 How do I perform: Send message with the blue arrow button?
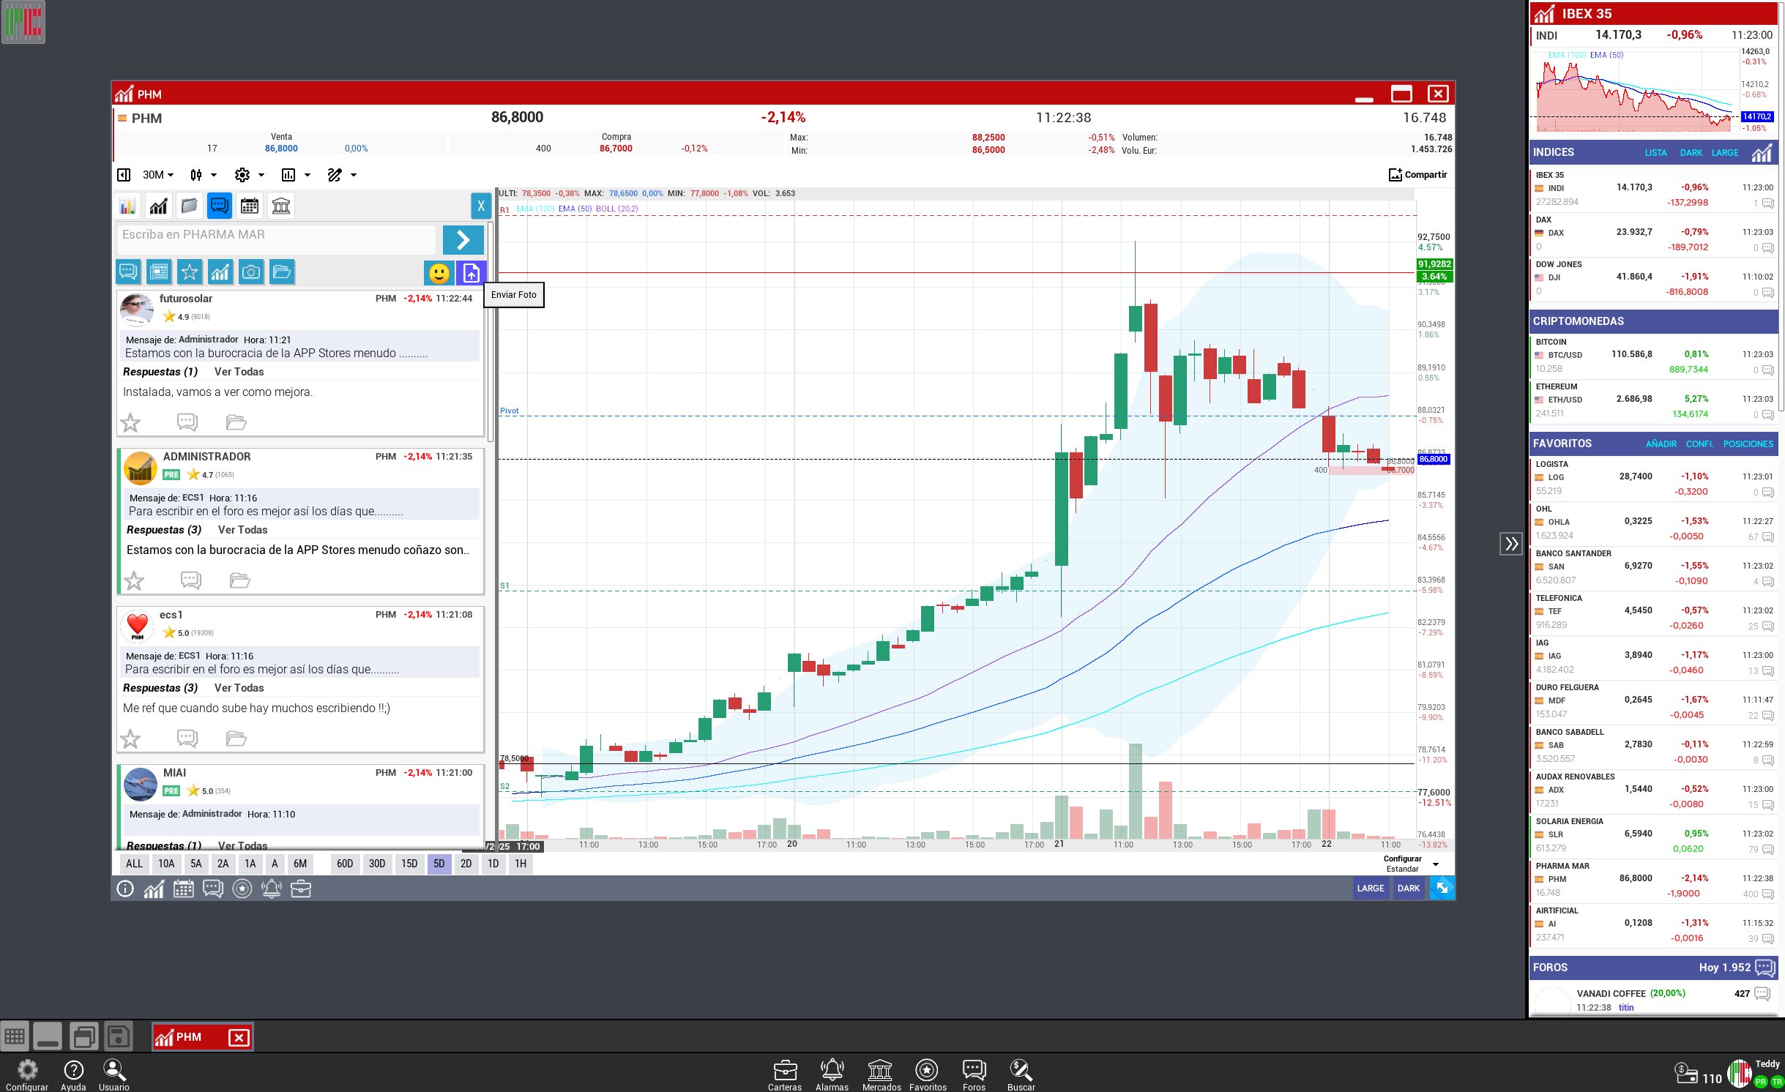click(463, 239)
